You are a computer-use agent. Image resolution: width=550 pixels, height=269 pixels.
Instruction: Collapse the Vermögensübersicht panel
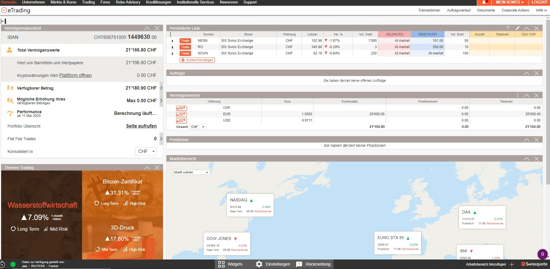147,28
